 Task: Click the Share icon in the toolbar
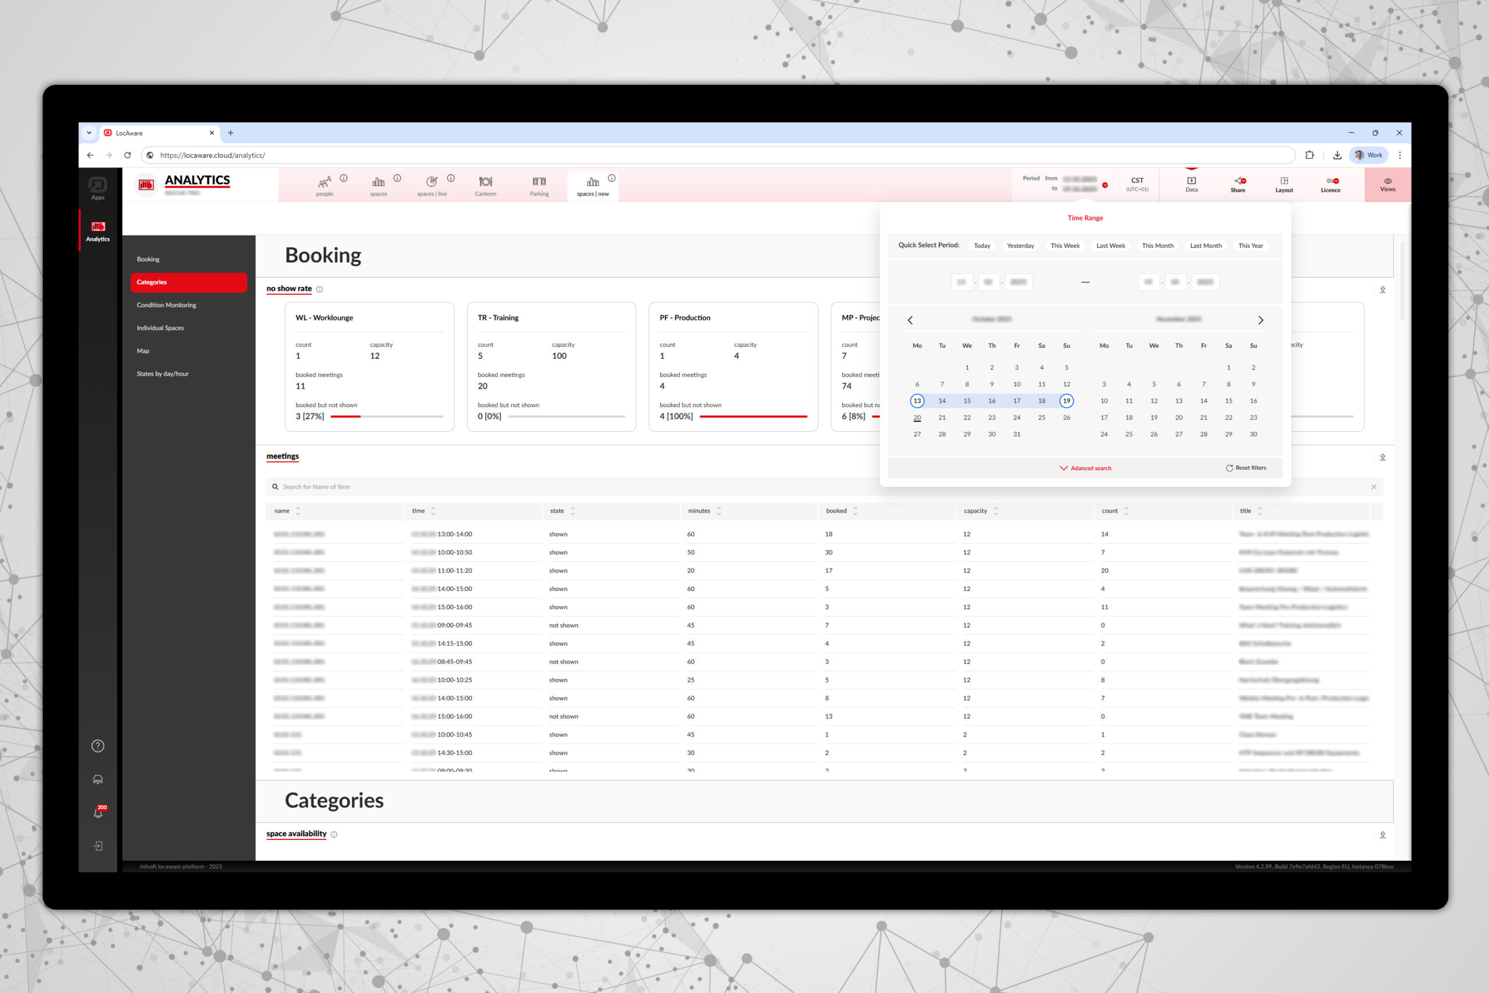tap(1238, 184)
